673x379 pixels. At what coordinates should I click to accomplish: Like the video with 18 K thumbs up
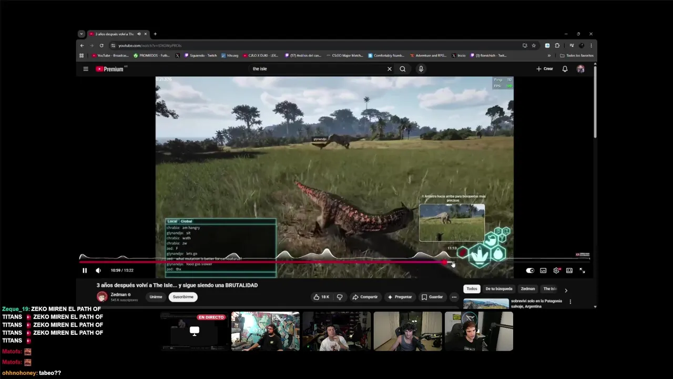pyautogui.click(x=321, y=297)
